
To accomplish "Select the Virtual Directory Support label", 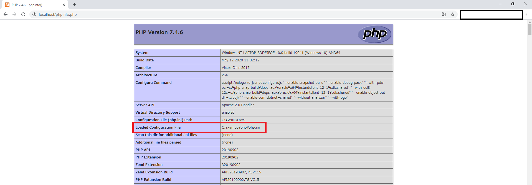I will coord(158,113).
